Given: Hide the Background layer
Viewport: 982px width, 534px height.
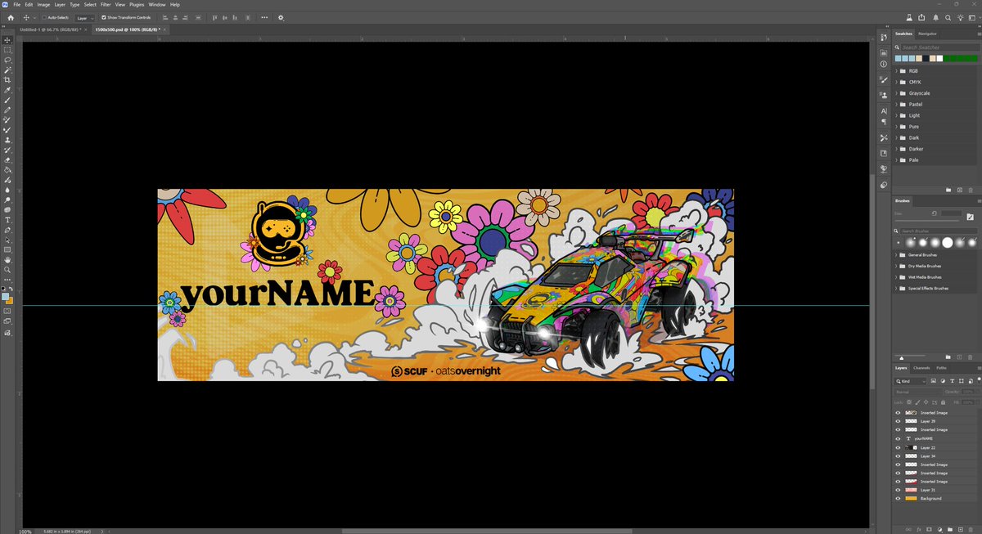Looking at the screenshot, I should coord(898,498).
